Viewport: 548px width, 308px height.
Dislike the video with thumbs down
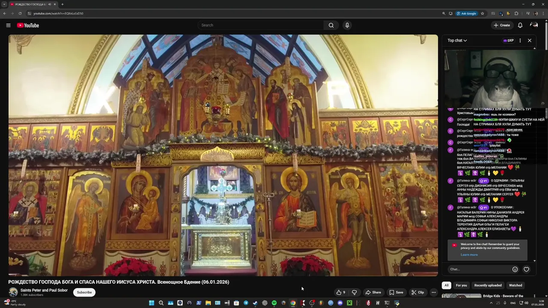354,293
